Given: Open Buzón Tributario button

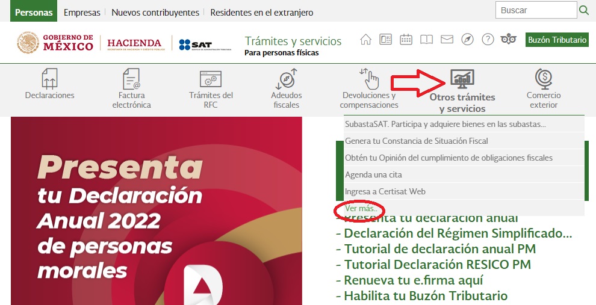Looking at the screenshot, I should click(x=557, y=40).
